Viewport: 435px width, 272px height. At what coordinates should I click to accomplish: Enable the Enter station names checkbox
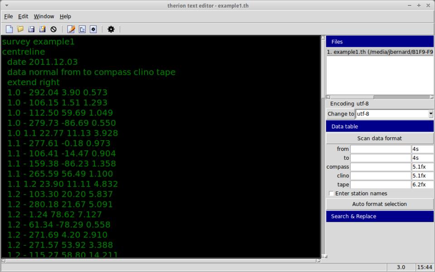click(x=331, y=194)
